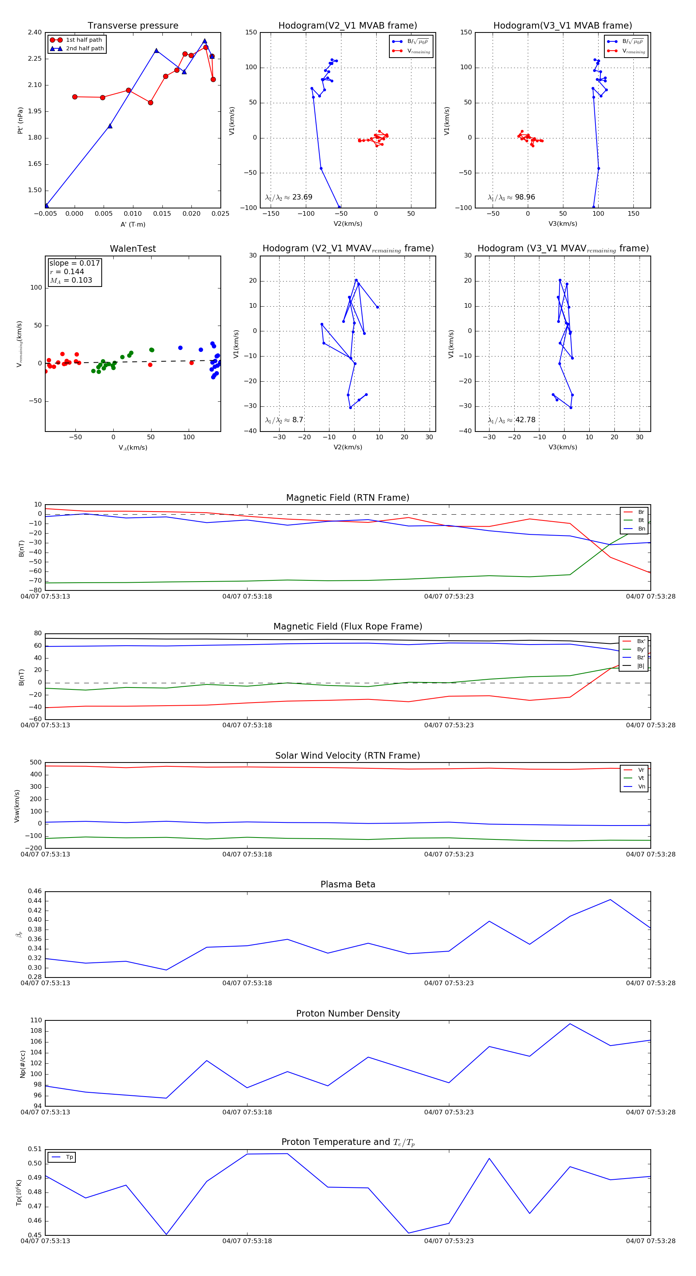Select the "Vn" legend entry
Image resolution: width=696 pixels, height=1276 pixels.
[x=635, y=786]
